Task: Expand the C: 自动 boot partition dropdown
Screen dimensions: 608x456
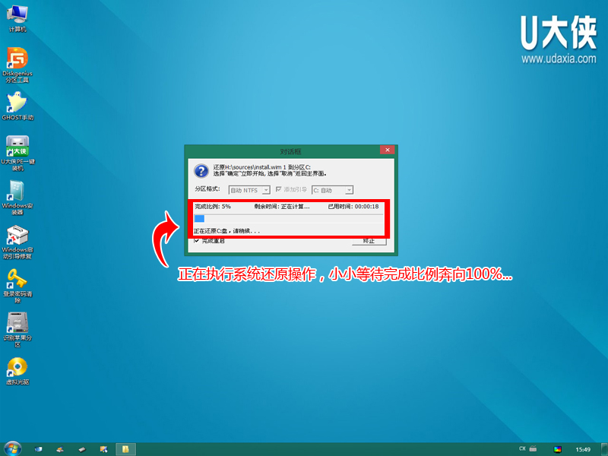Action: click(x=349, y=190)
